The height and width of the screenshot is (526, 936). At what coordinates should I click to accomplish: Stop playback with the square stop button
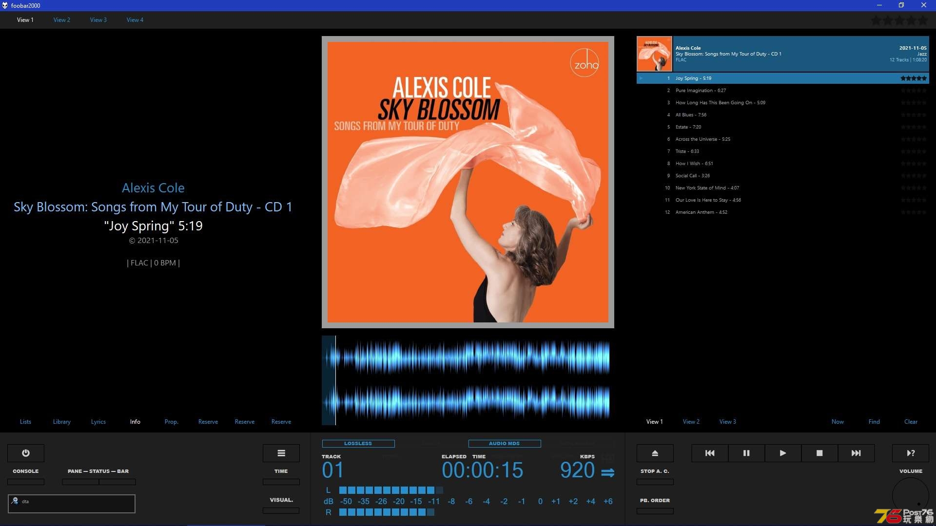coord(819,453)
